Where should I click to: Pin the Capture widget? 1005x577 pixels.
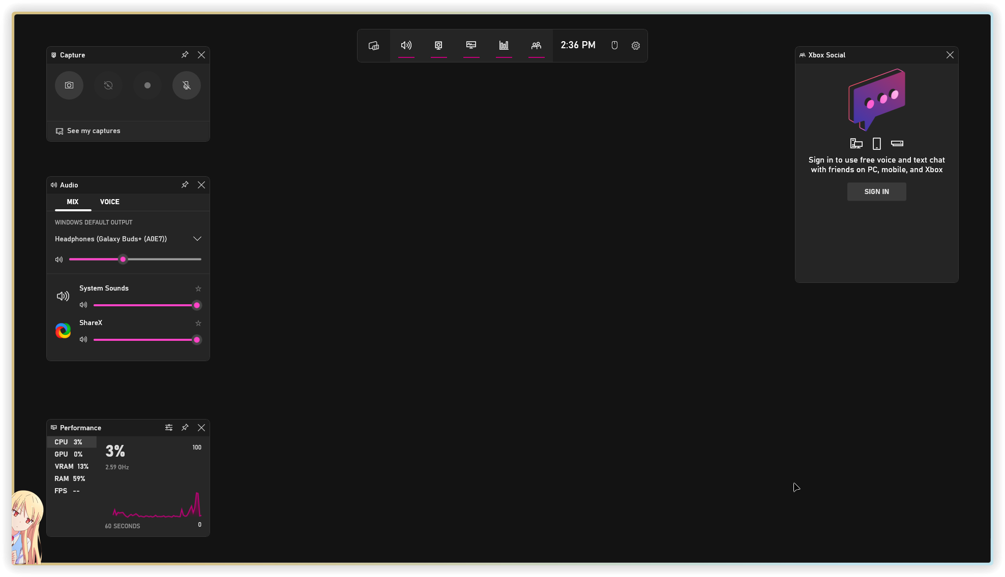click(x=185, y=55)
